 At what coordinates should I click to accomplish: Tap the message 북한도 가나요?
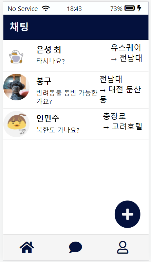coord(58,130)
